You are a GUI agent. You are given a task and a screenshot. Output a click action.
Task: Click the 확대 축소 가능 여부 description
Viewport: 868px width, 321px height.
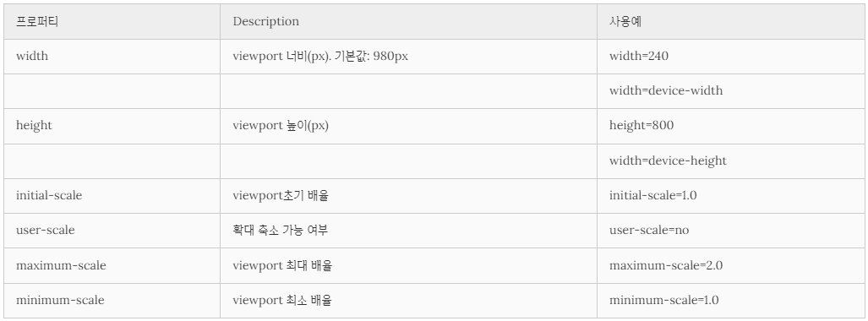281,231
